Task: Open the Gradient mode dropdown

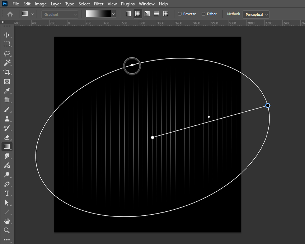Action: (60, 14)
